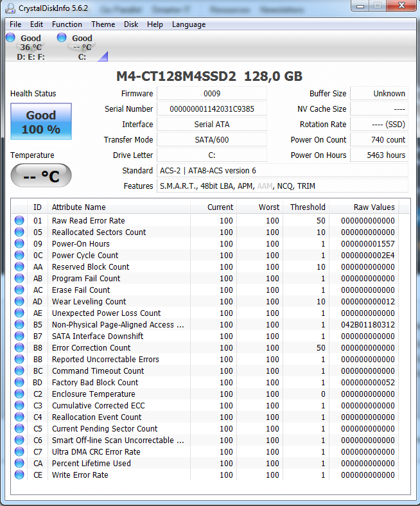Click status orb of Ultra DMA CRC Error Rate

click(19, 451)
